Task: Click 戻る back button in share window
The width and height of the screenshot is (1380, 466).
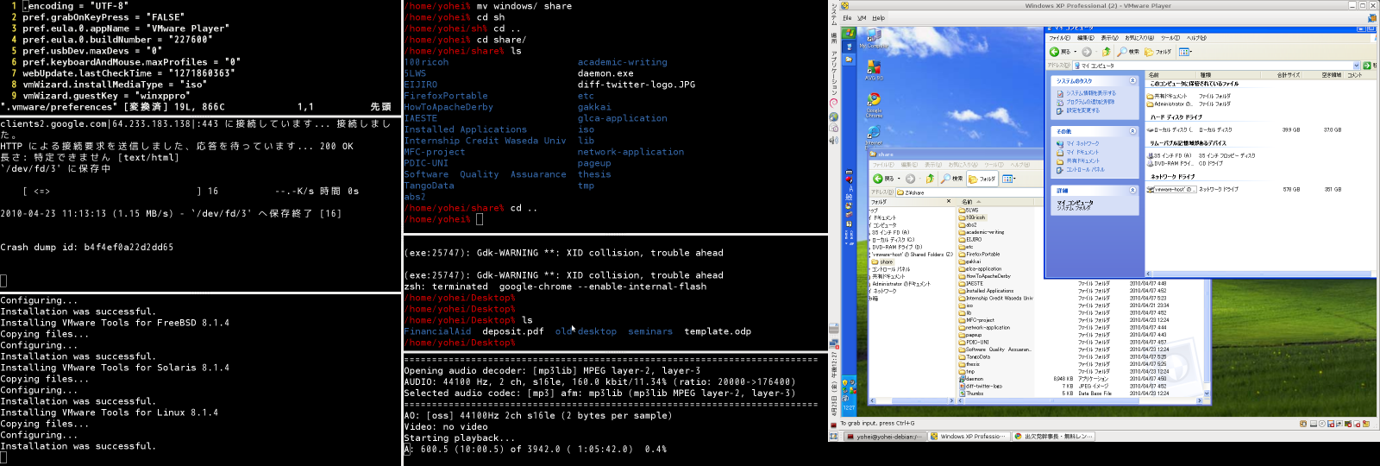Action: click(883, 179)
